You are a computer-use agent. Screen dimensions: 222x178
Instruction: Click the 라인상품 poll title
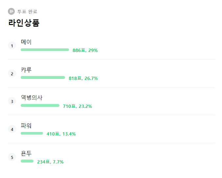(24, 23)
